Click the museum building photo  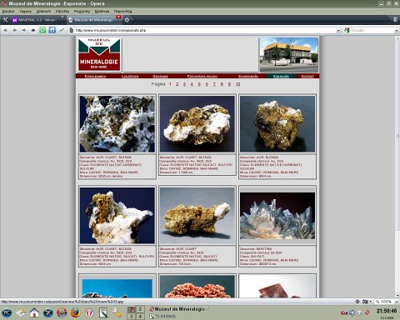(289, 55)
